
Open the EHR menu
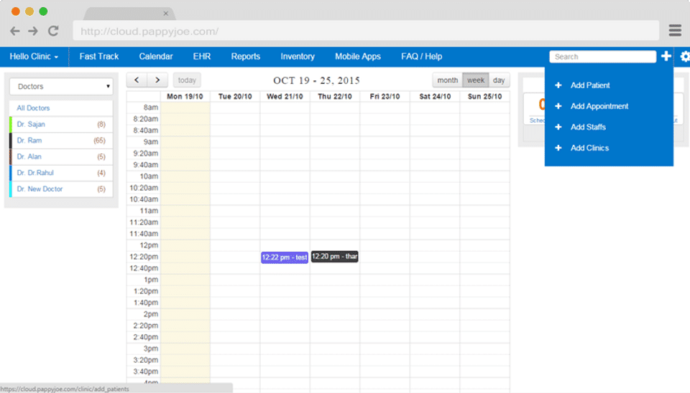201,57
